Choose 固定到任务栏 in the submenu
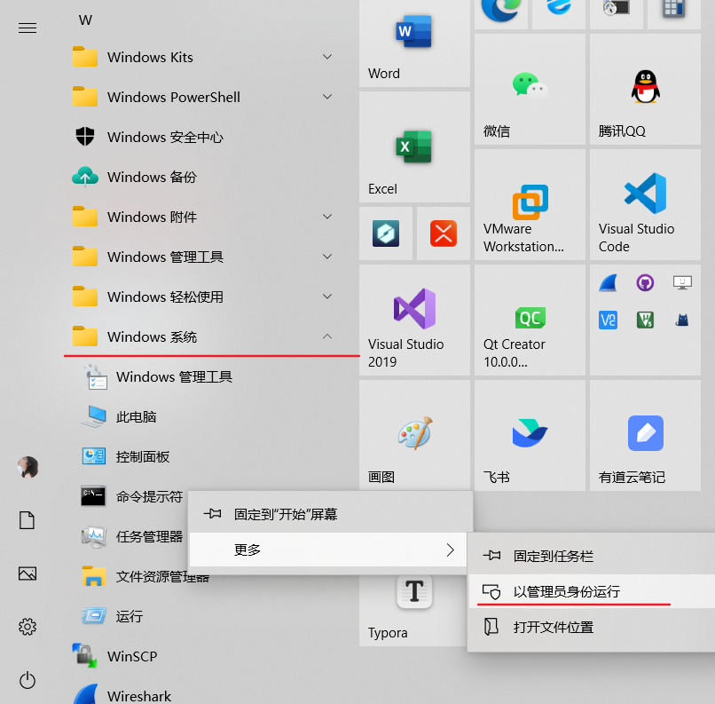 click(x=592, y=556)
